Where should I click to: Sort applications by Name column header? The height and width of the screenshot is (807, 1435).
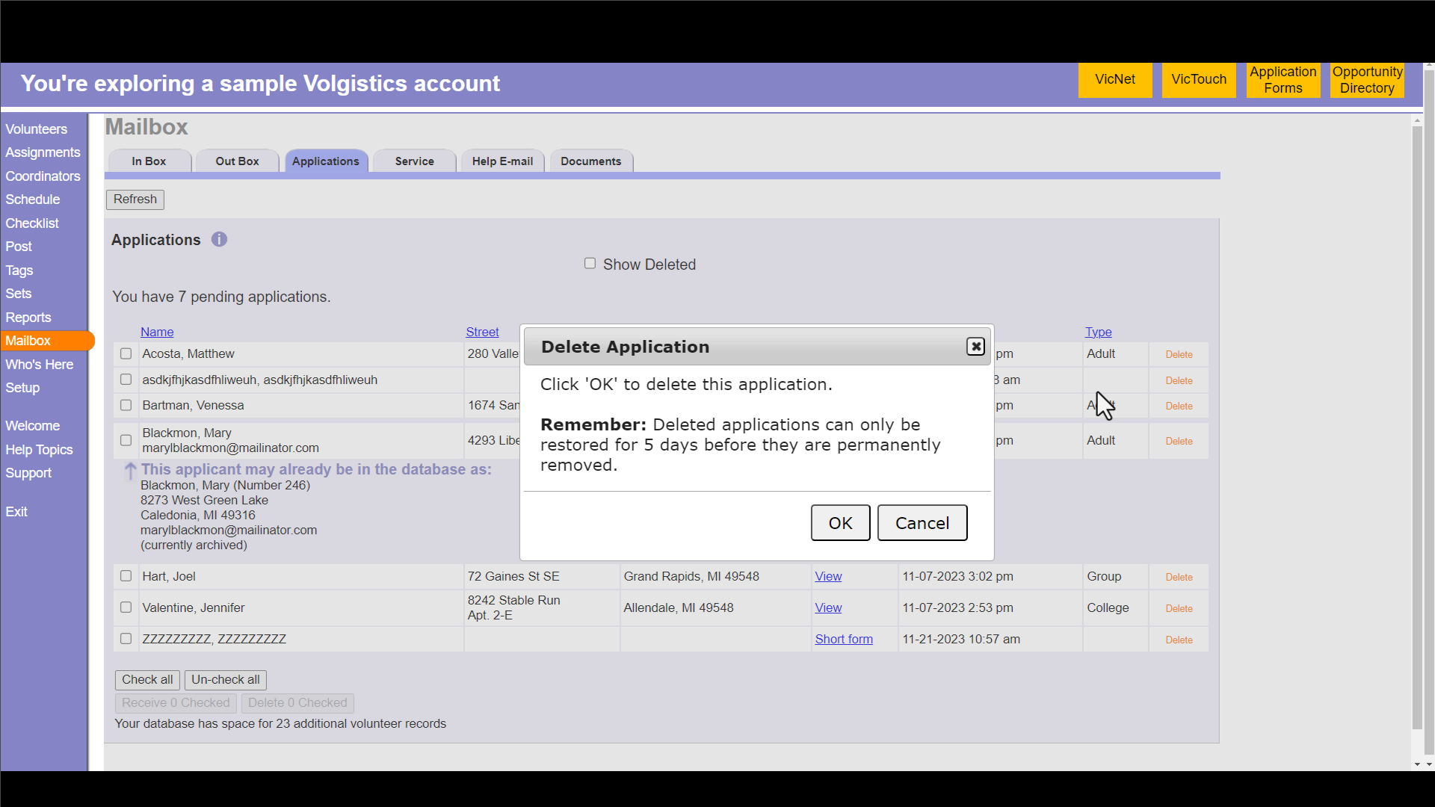click(157, 332)
